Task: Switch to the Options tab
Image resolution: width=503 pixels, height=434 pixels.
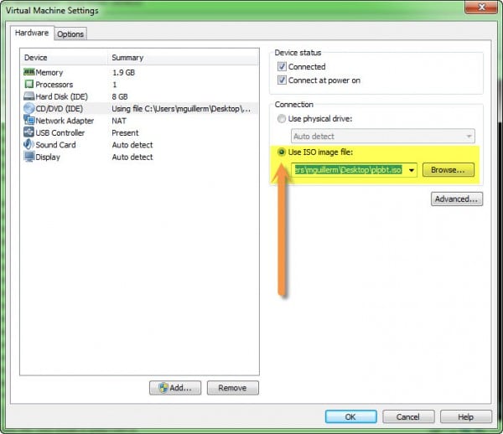Action: [70, 34]
